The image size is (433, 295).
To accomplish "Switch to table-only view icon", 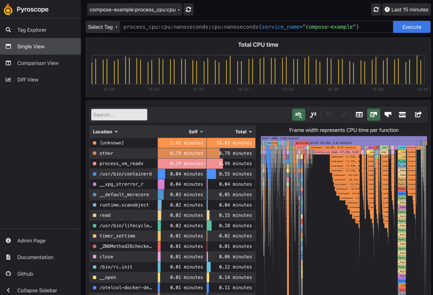I will tap(359, 115).
